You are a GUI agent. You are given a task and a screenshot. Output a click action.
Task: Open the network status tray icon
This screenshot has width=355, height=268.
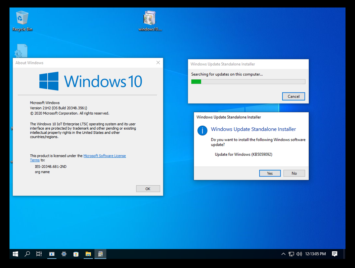point(291,254)
